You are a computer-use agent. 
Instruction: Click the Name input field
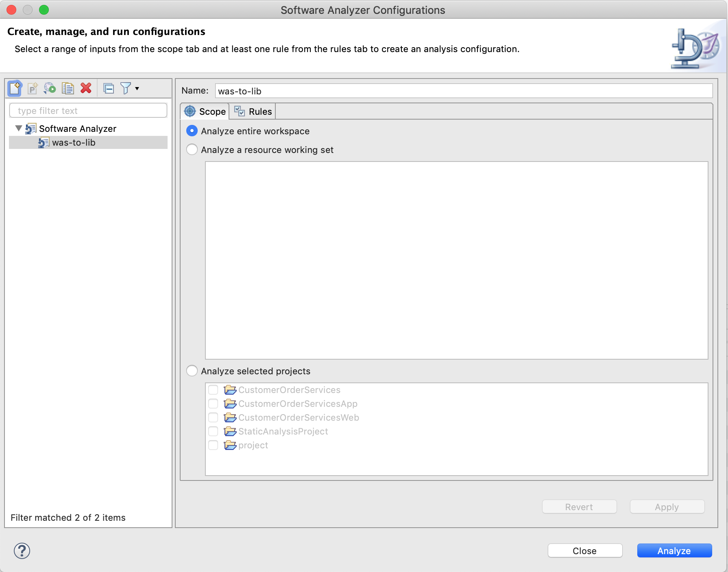click(x=463, y=91)
